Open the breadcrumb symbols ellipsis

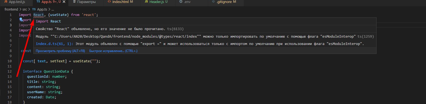point(52,9)
